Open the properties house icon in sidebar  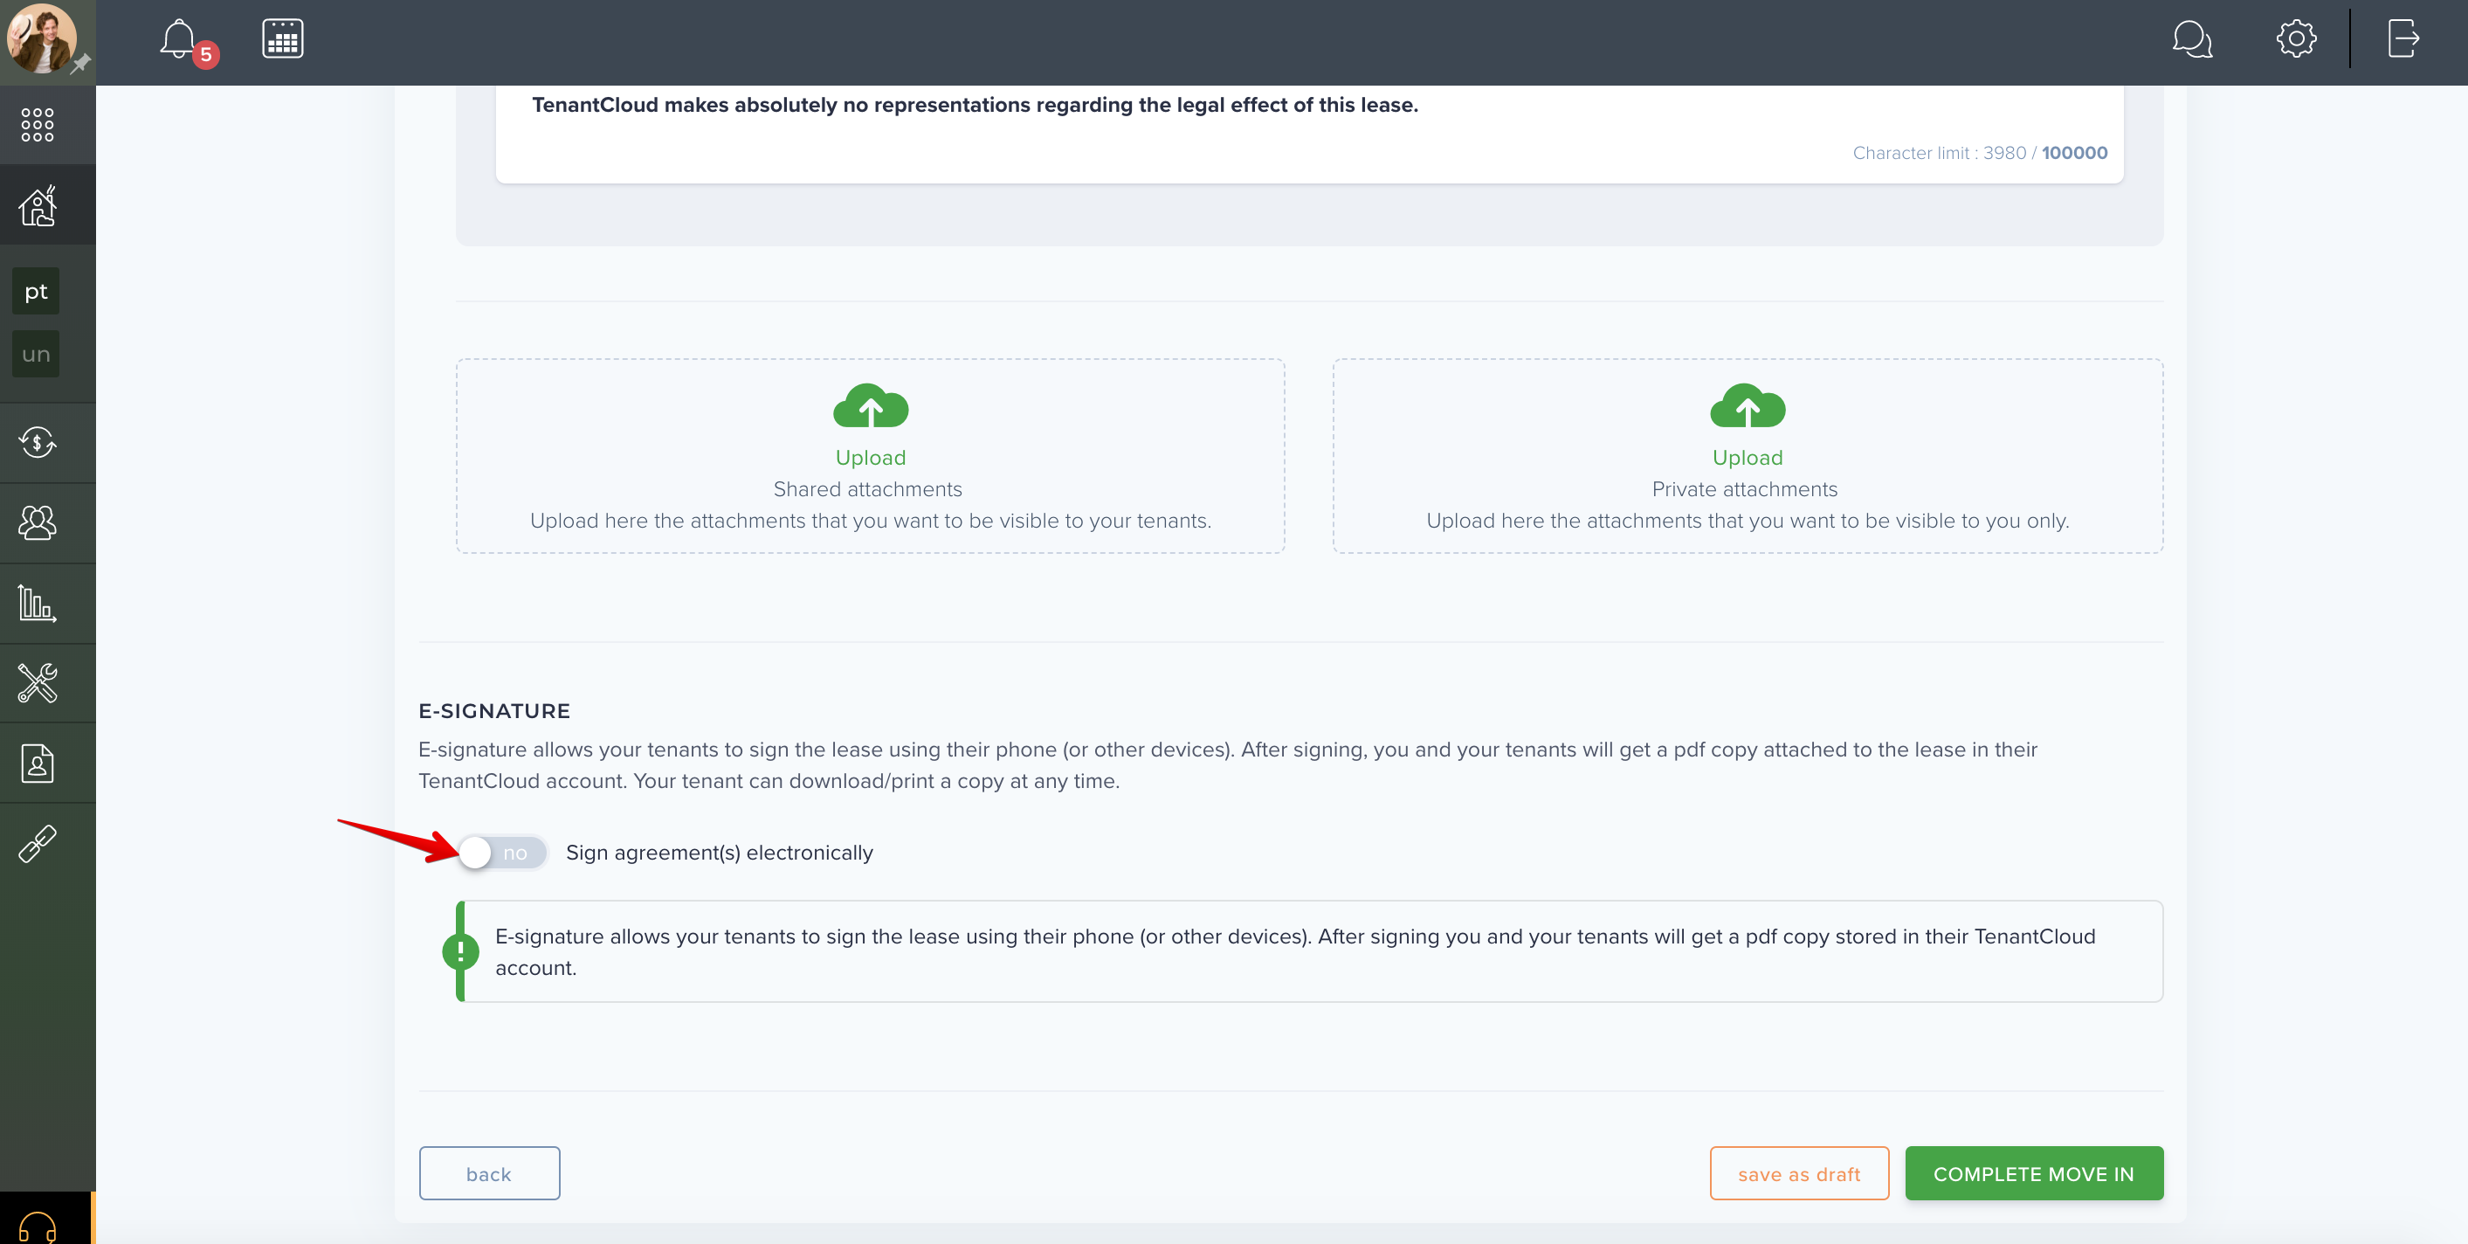[x=38, y=205]
